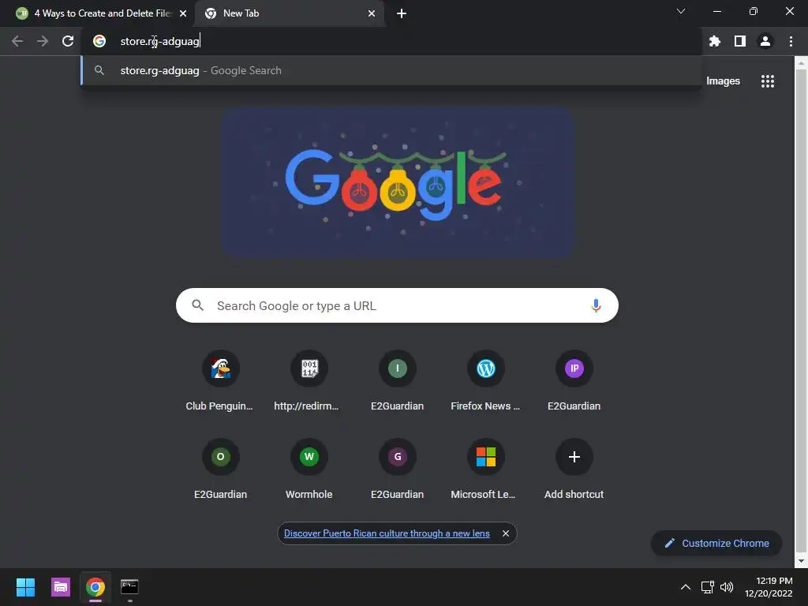Open the Extensions puzzle icon
This screenshot has height=606, width=808.
715,41
